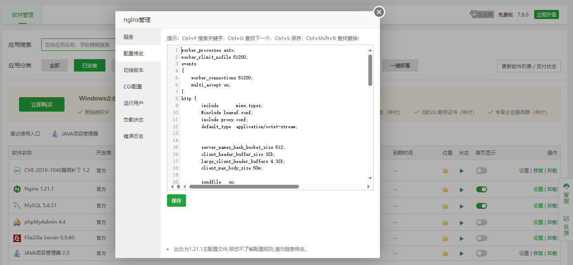The height and width of the screenshot is (265, 573).
Task: Click inside the config editor on worker_processes line
Action: (x=208, y=50)
